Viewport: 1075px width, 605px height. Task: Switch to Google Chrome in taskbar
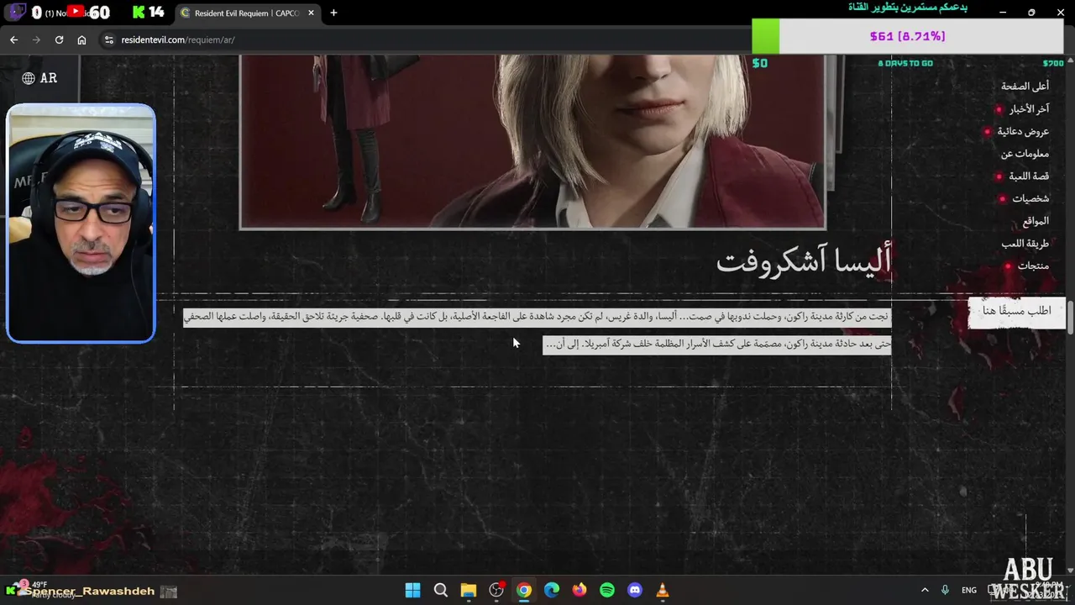coord(524,590)
